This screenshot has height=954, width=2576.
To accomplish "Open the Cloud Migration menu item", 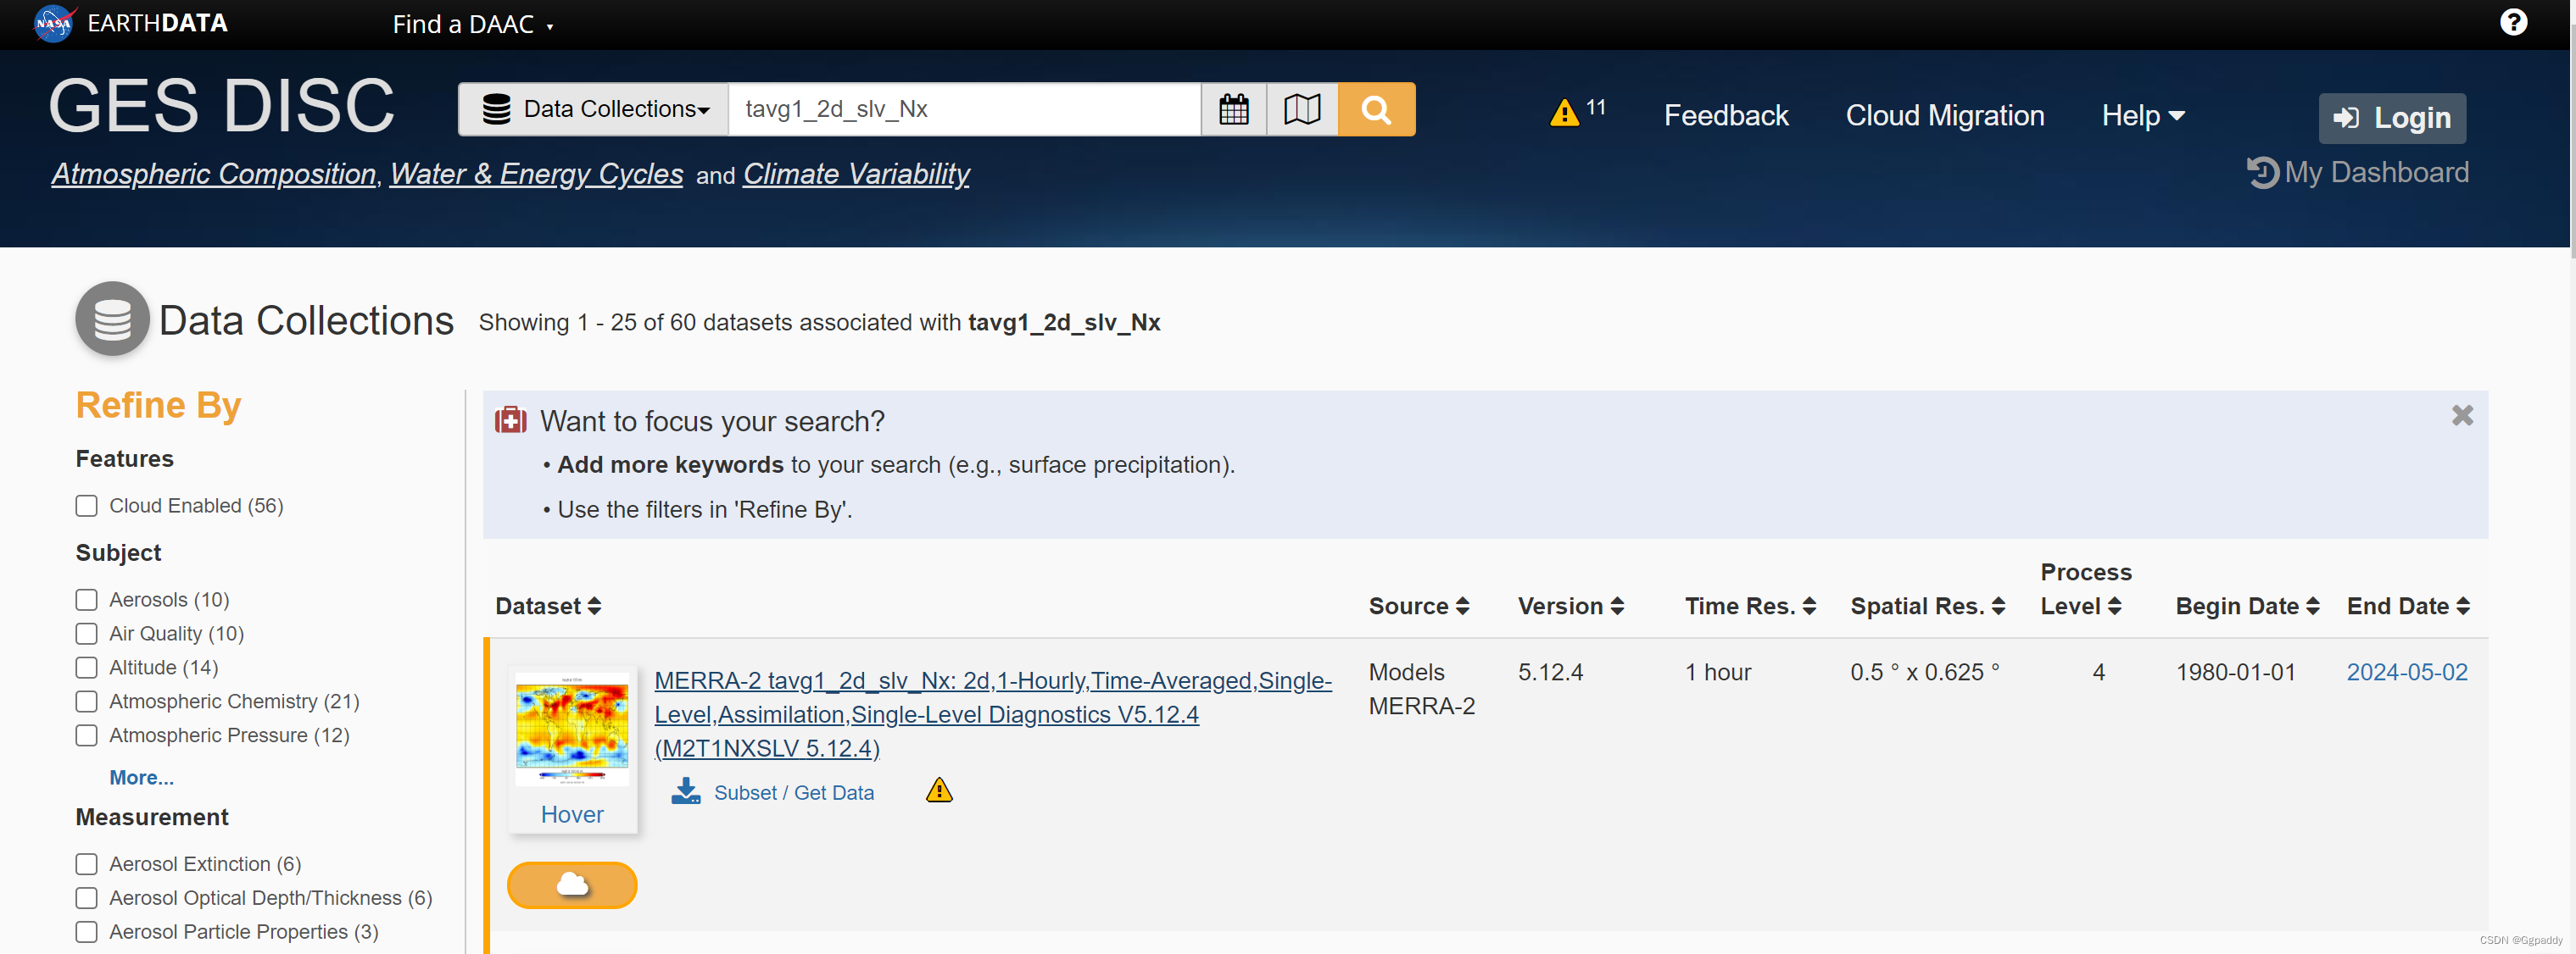I will point(1944,116).
